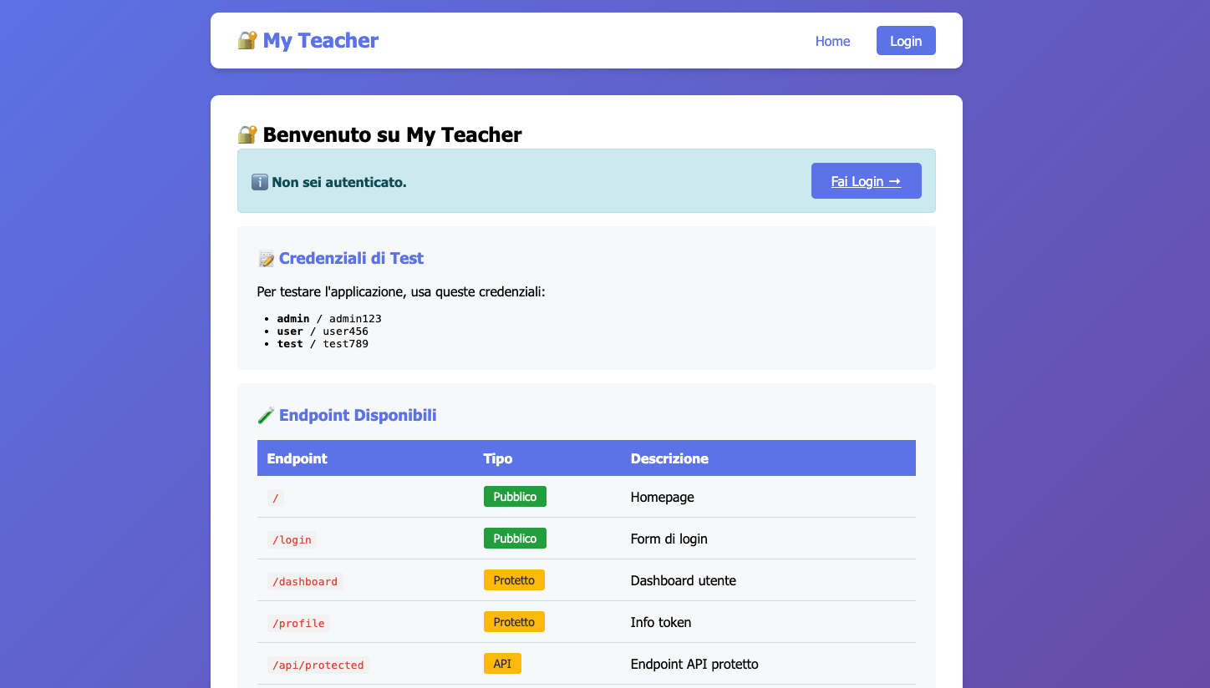Click the lock emoji in the Benvenuto heading
This screenshot has height=688, width=1210.
tap(247, 134)
